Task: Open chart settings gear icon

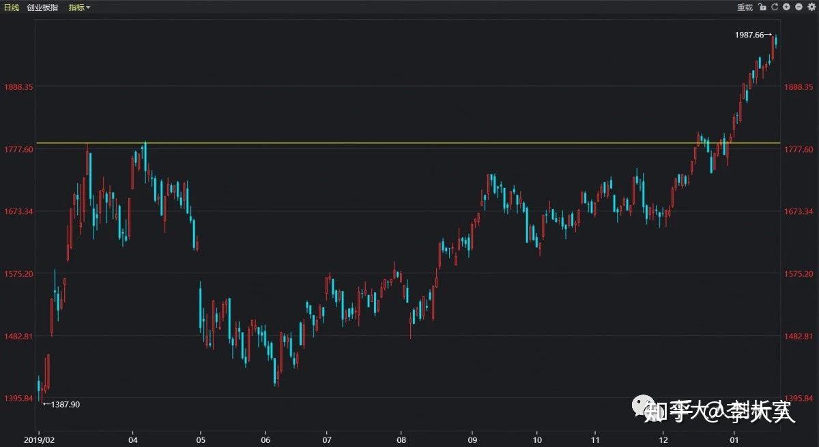Action: (x=810, y=7)
